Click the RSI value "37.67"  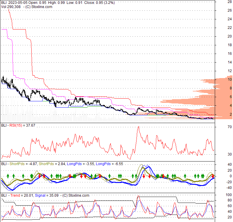[x=30, y=125]
